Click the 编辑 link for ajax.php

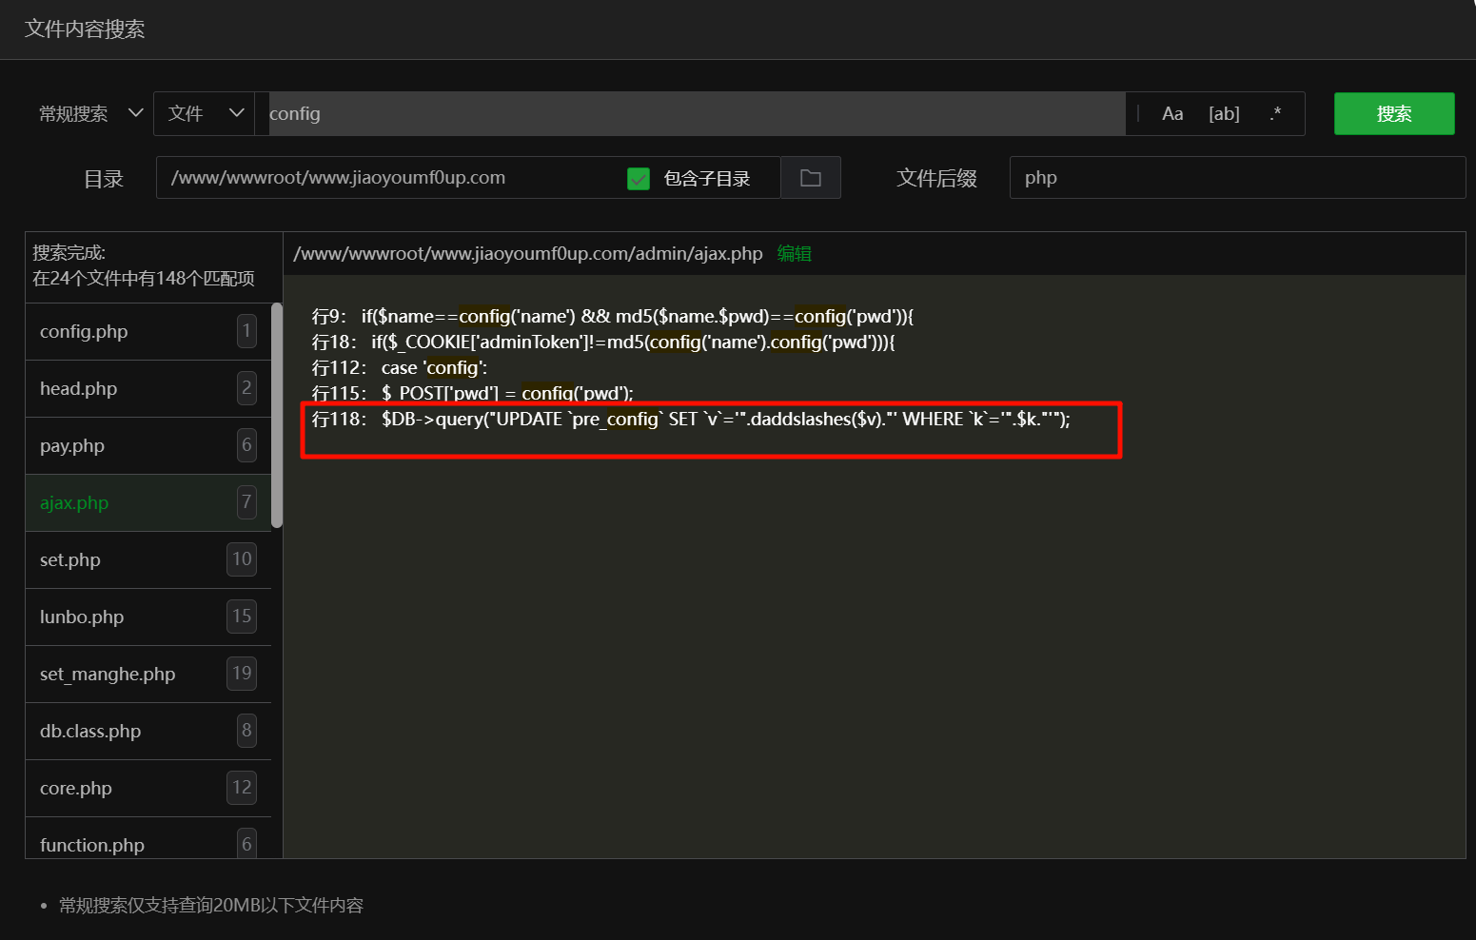pos(794,254)
